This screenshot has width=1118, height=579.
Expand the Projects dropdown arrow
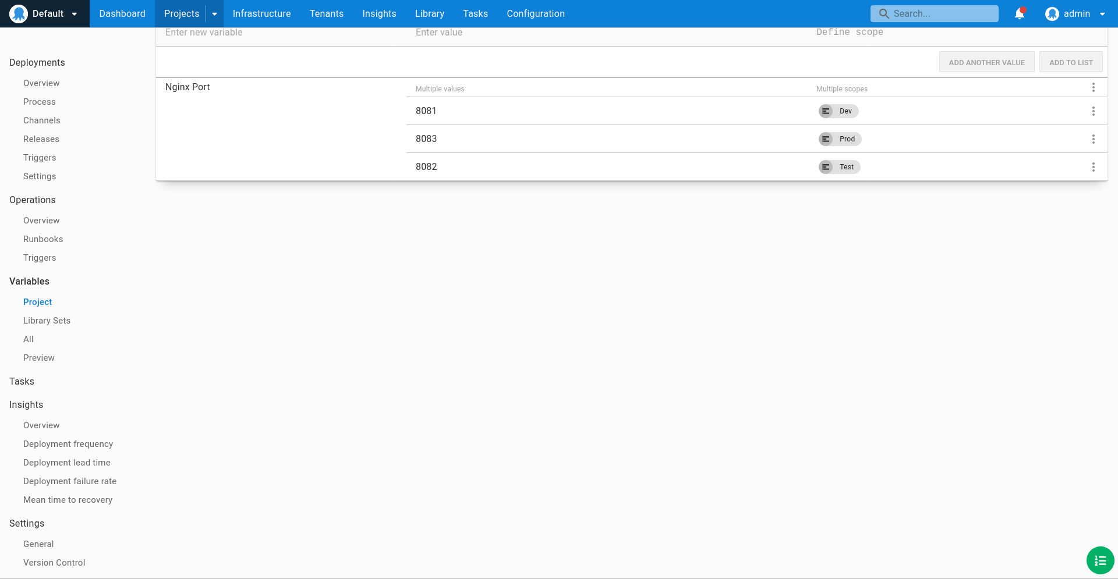[214, 14]
